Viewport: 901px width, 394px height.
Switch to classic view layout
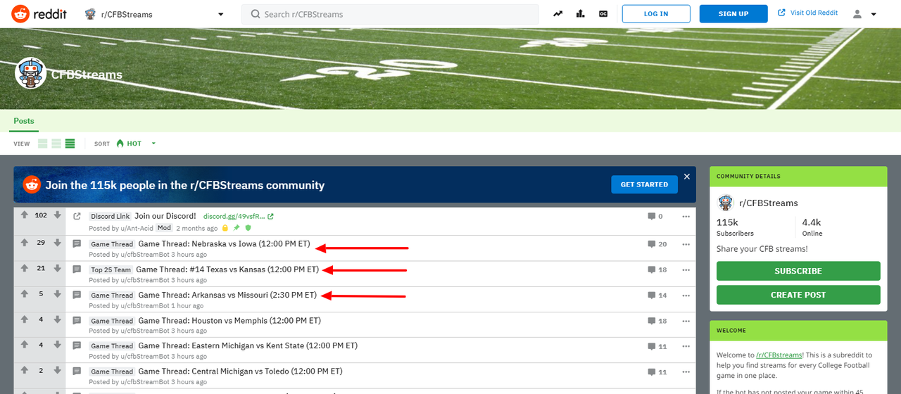[x=56, y=144]
